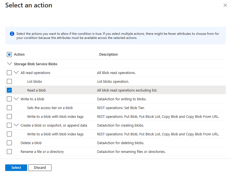Uncheck the Read a blob checkbox
This screenshot has width=231, height=174.
[x=9, y=90]
